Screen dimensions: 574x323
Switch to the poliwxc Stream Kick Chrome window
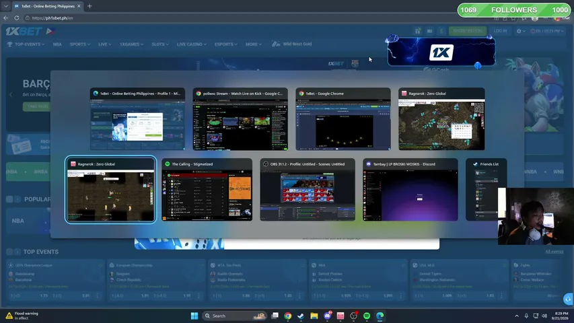240,119
